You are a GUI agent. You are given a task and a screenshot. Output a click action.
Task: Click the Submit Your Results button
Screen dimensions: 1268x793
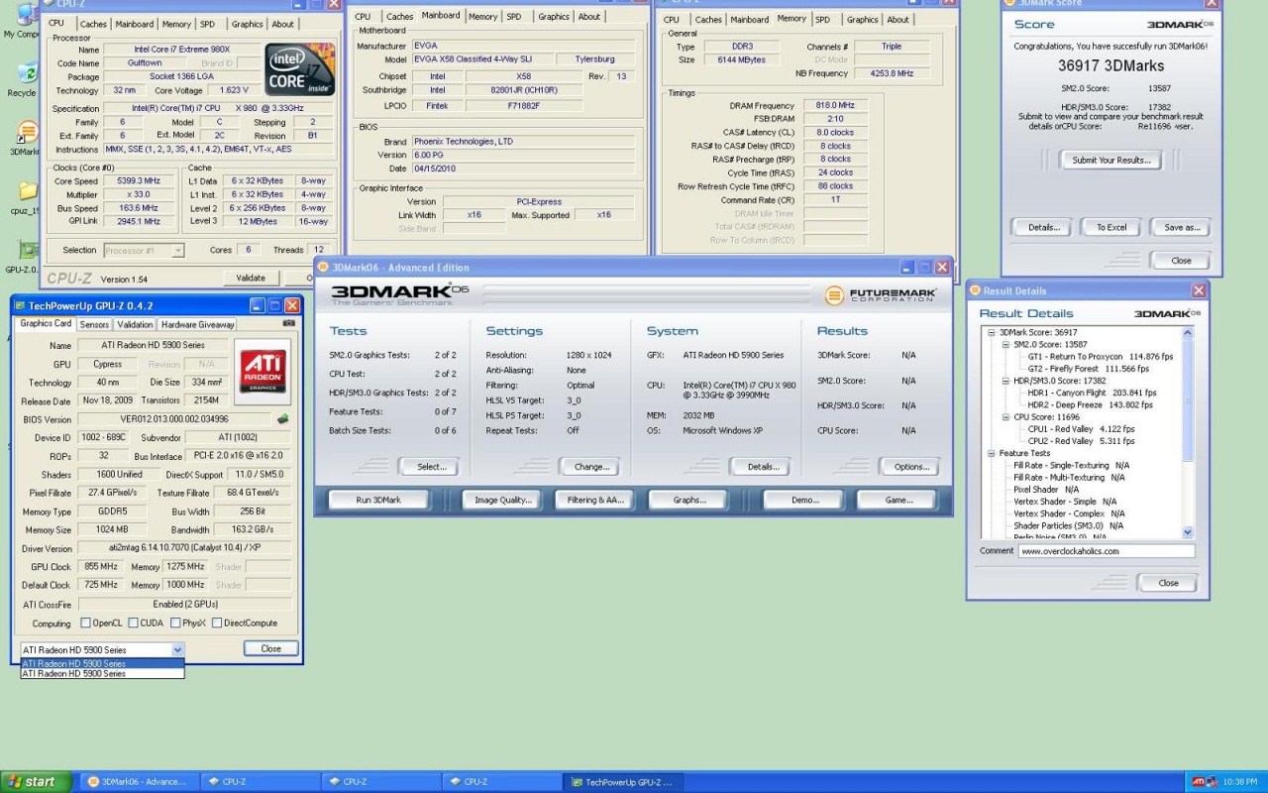coord(1110,160)
